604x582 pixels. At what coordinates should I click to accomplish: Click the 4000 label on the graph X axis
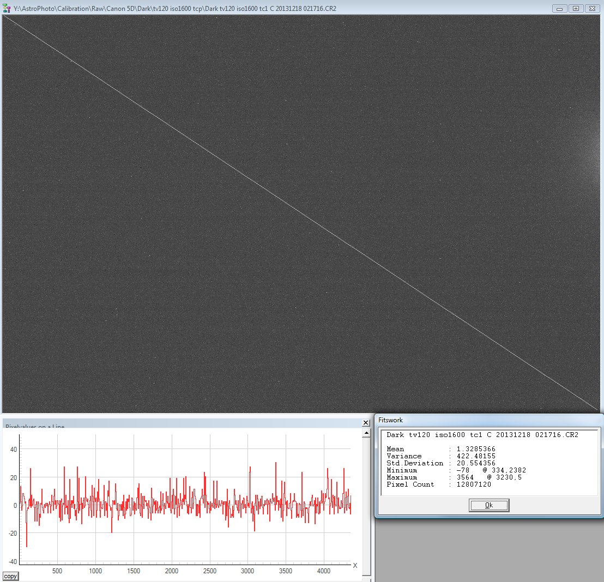pos(324,571)
